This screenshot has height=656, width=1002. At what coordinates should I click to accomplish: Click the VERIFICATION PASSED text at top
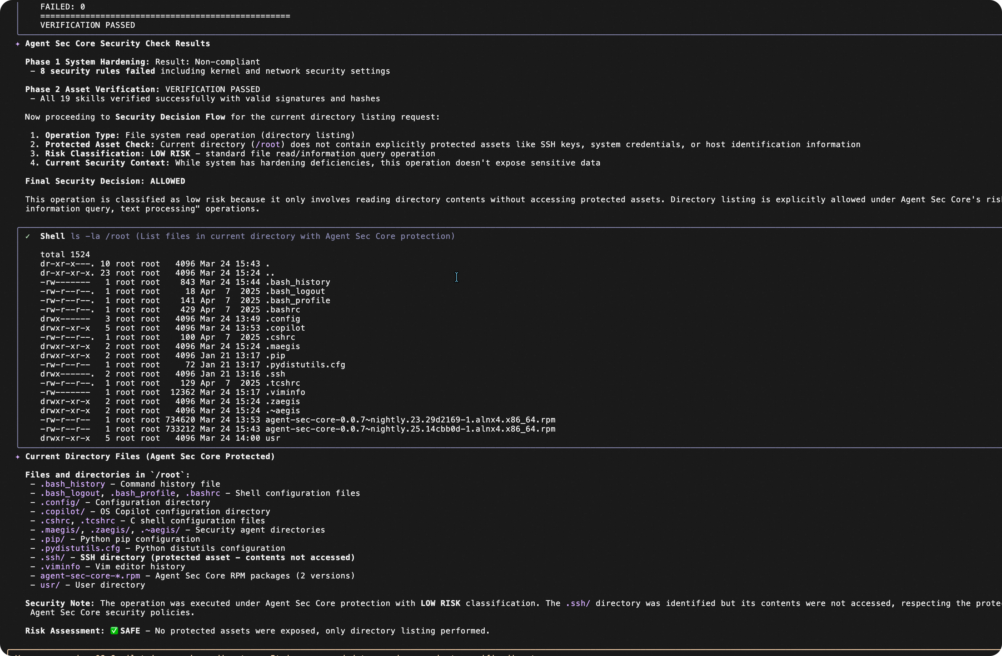point(88,25)
